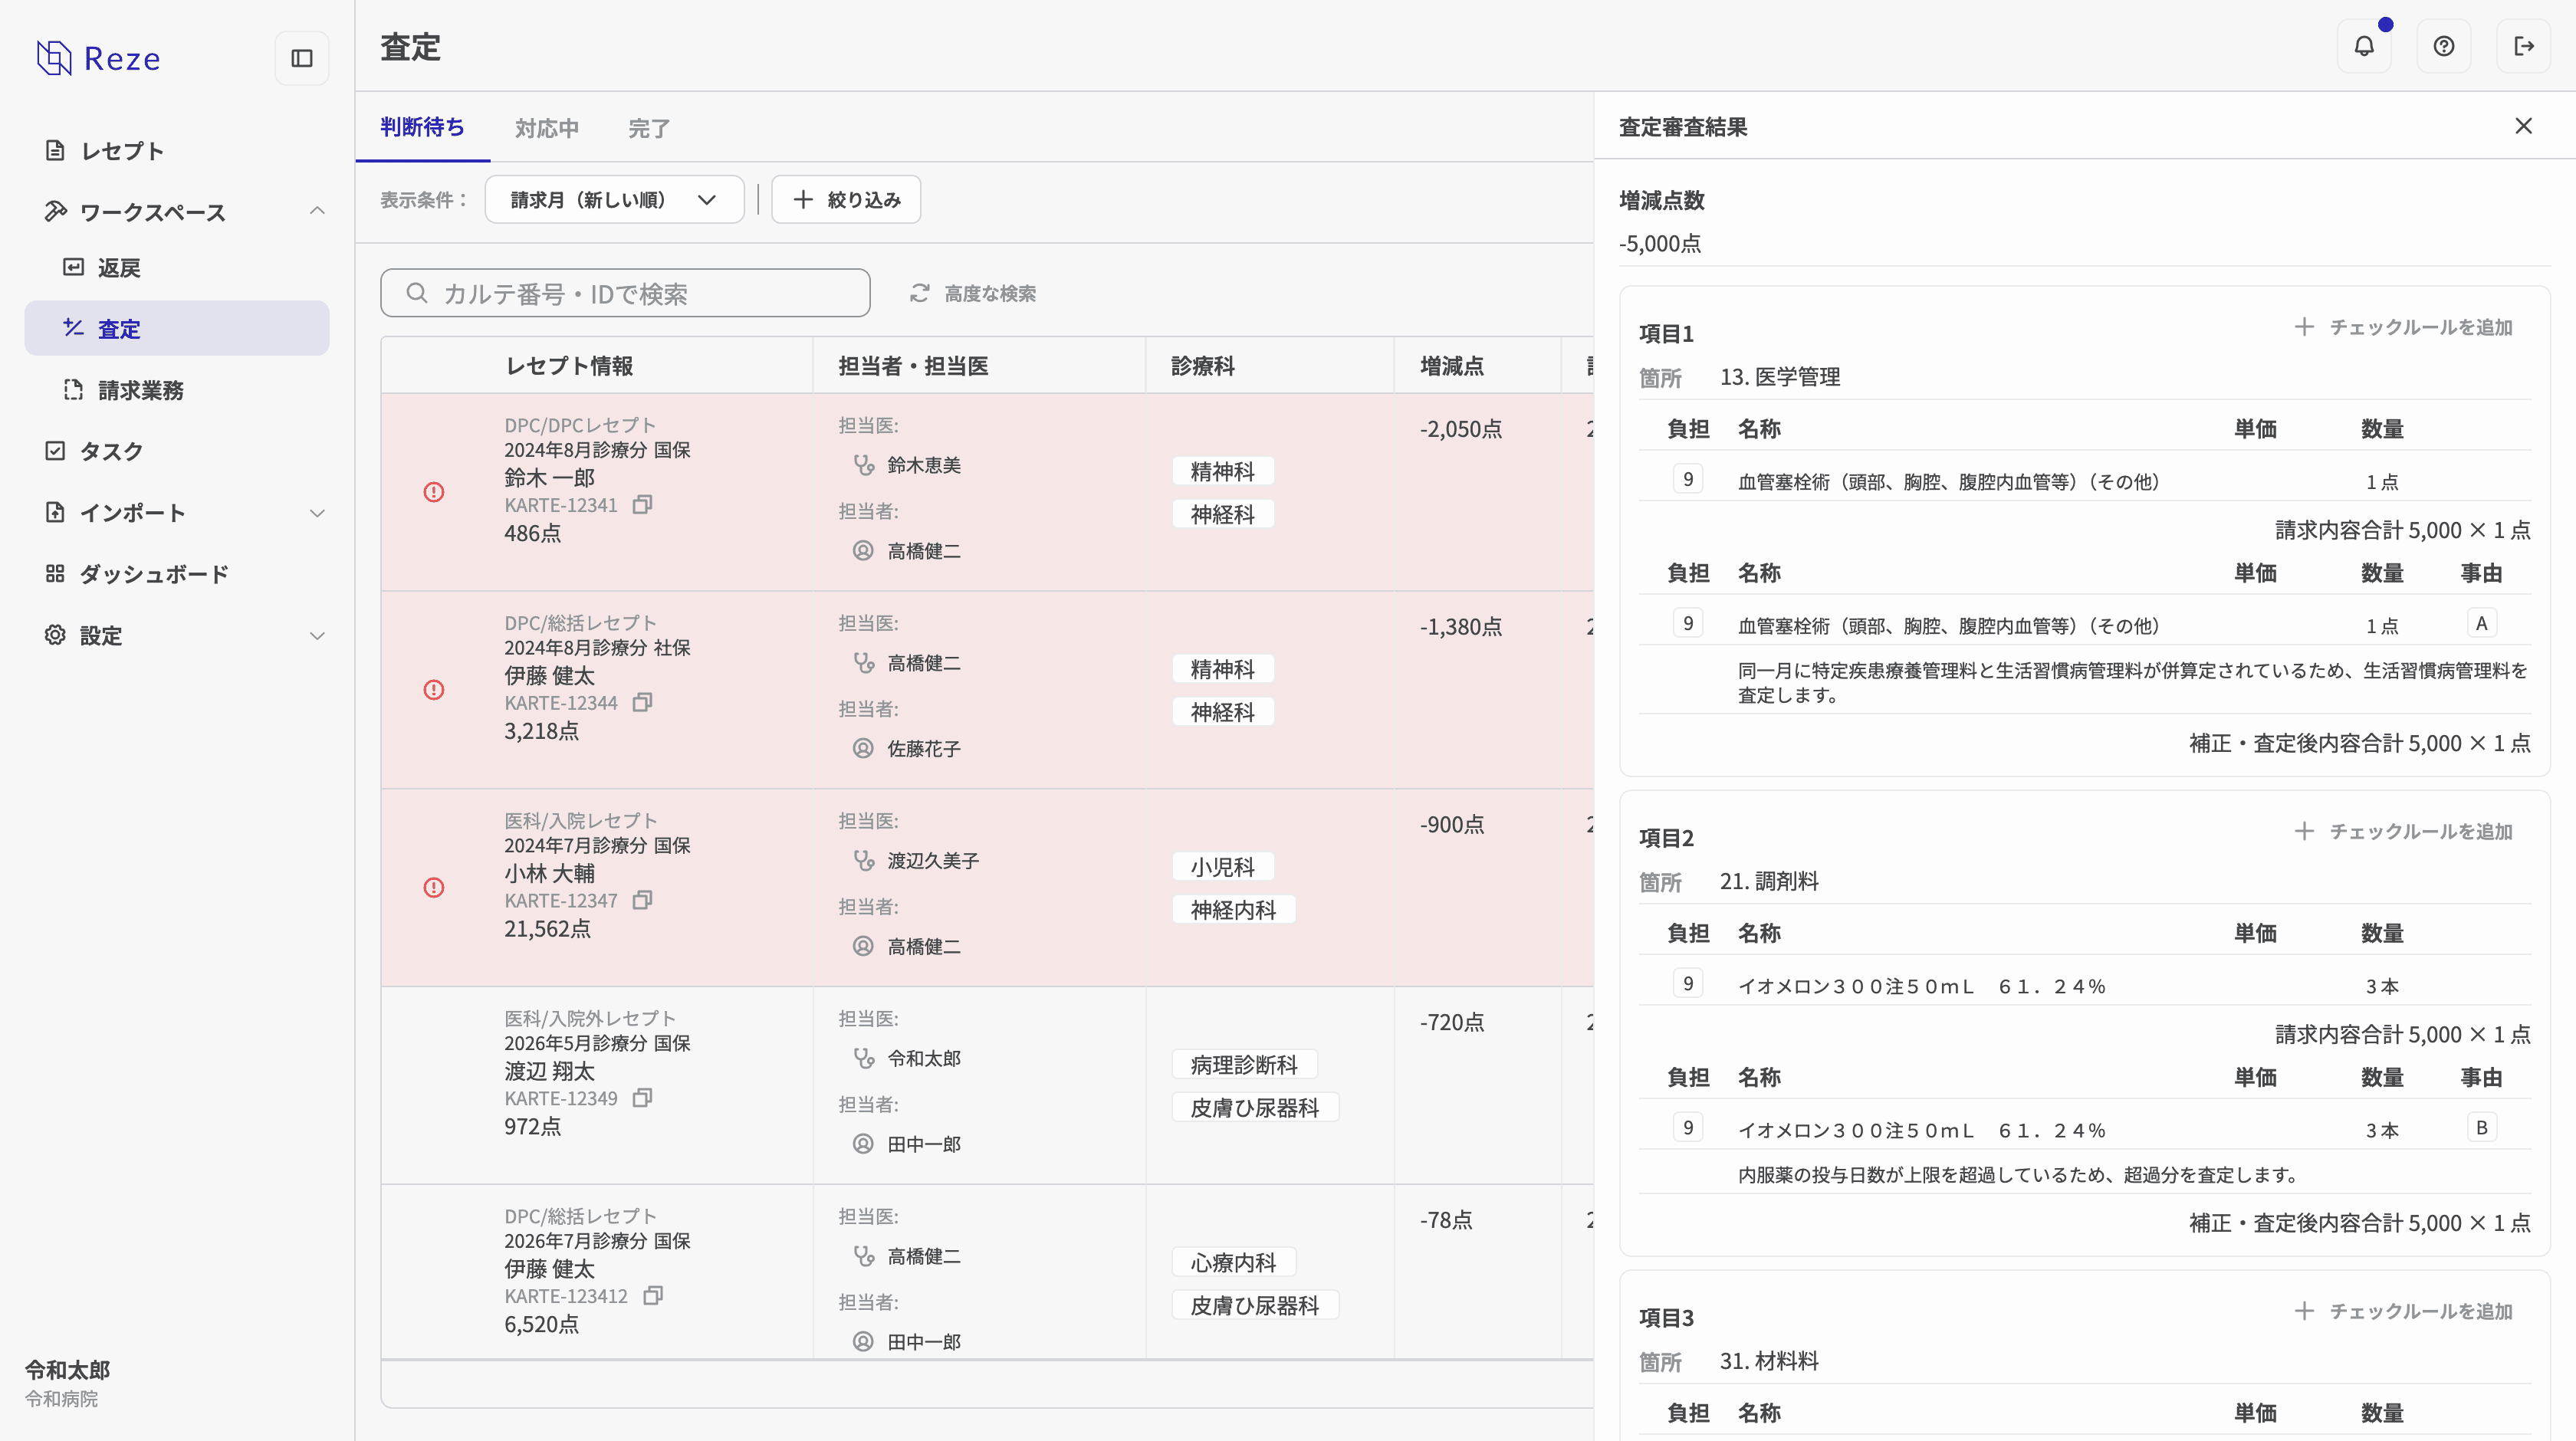Screen dimensions: 2576x1441
Task: Expand the 設定 menu chevron
Action: point(317,636)
